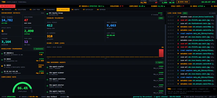Click the Total Scanned value 14,782 in metrics

tap(7, 20)
